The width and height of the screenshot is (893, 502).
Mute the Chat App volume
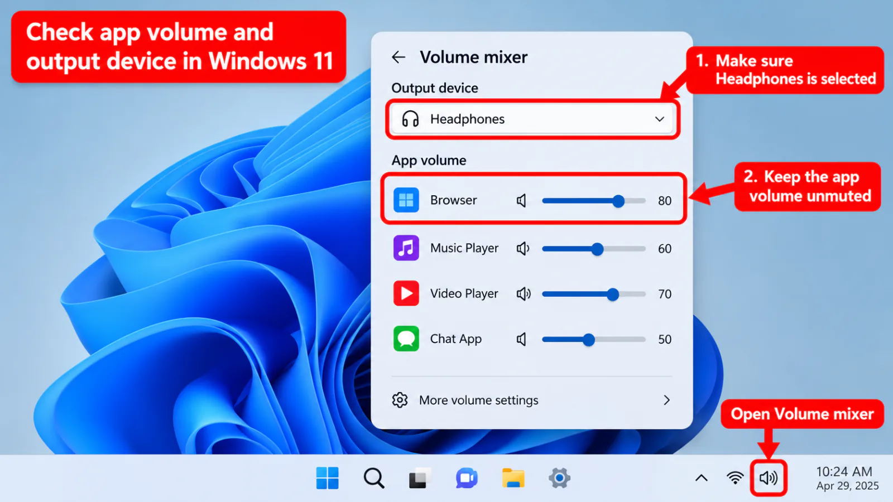521,339
